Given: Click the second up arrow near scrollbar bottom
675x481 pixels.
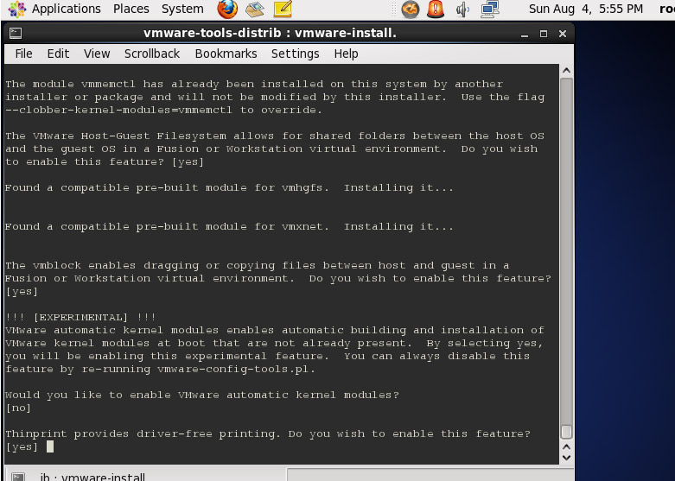Looking at the screenshot, I should 566,446.
